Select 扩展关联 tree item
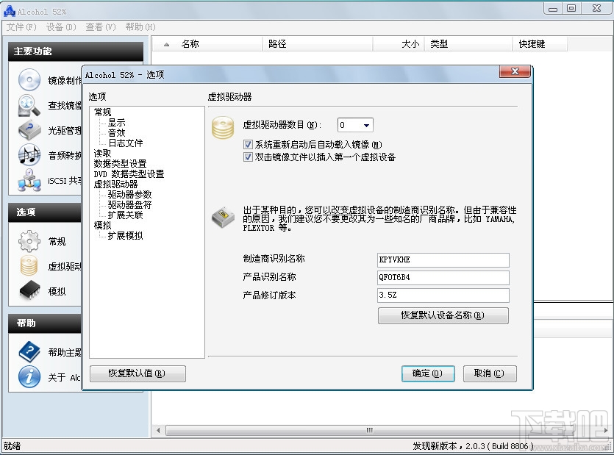 point(126,215)
